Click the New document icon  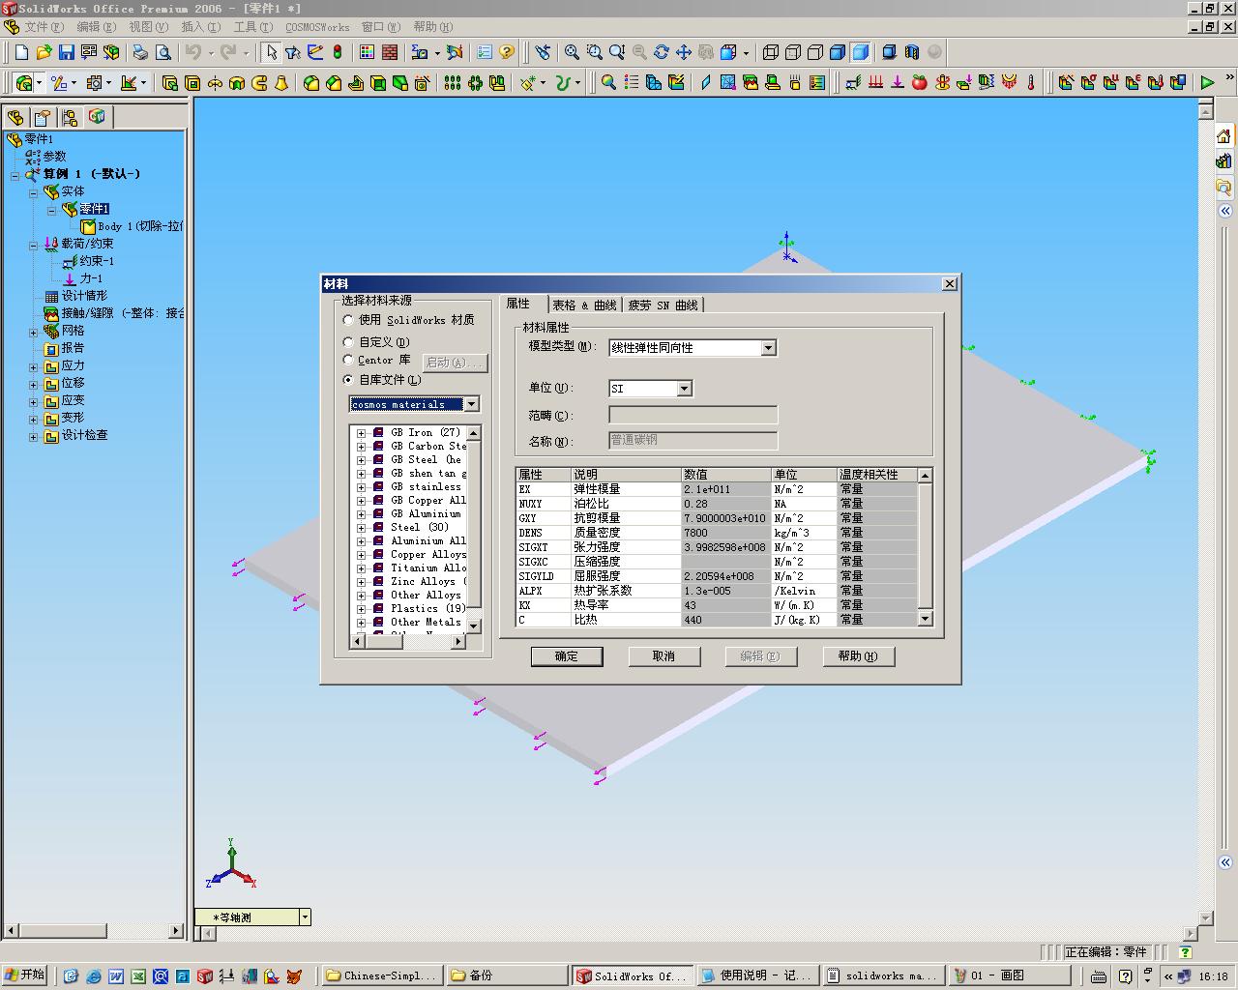21,52
